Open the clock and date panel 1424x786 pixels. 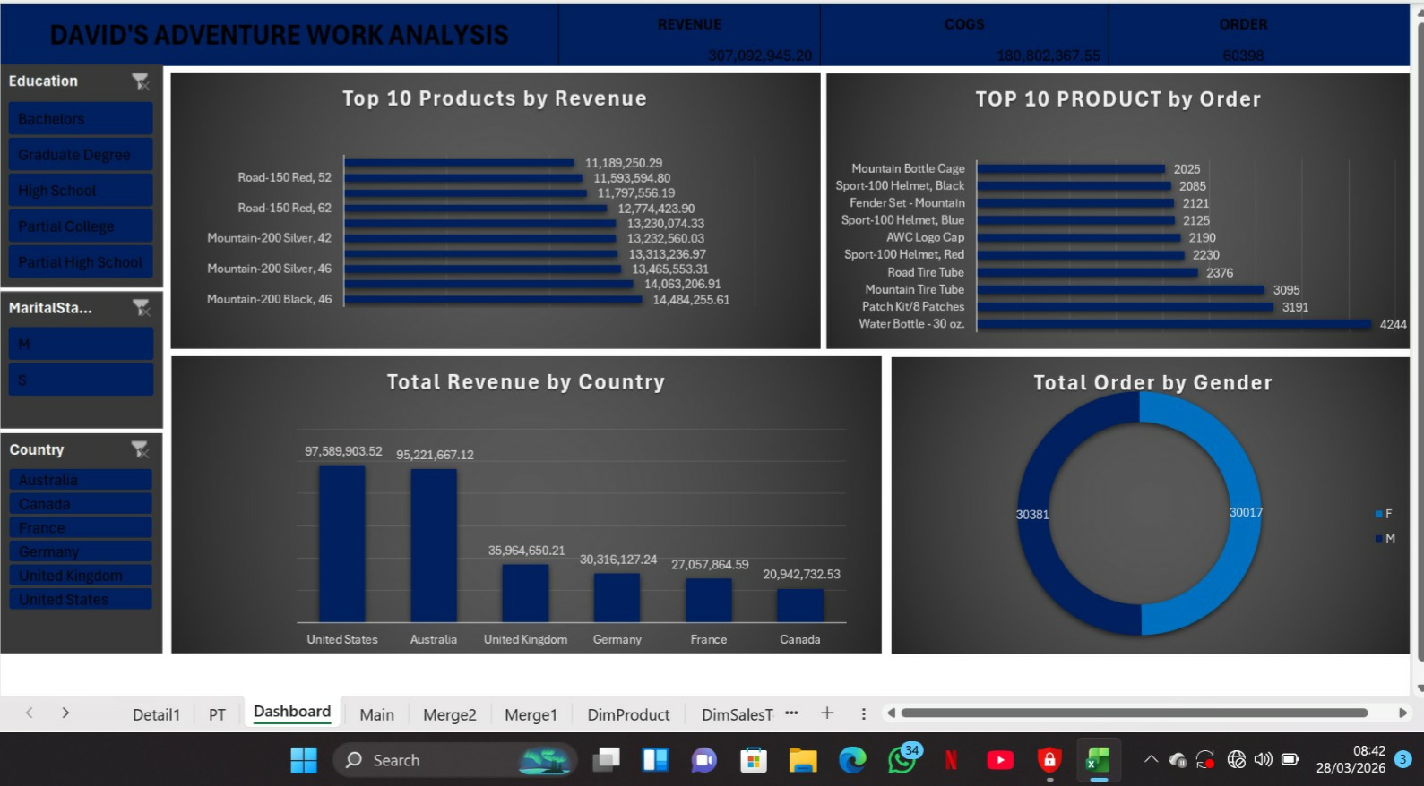click(x=1351, y=759)
